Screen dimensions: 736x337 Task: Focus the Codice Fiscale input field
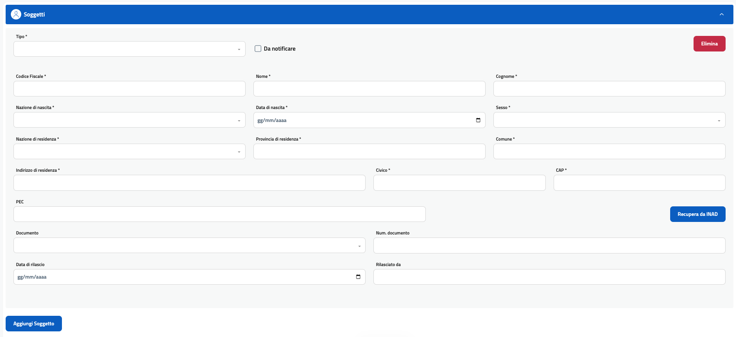(x=129, y=89)
